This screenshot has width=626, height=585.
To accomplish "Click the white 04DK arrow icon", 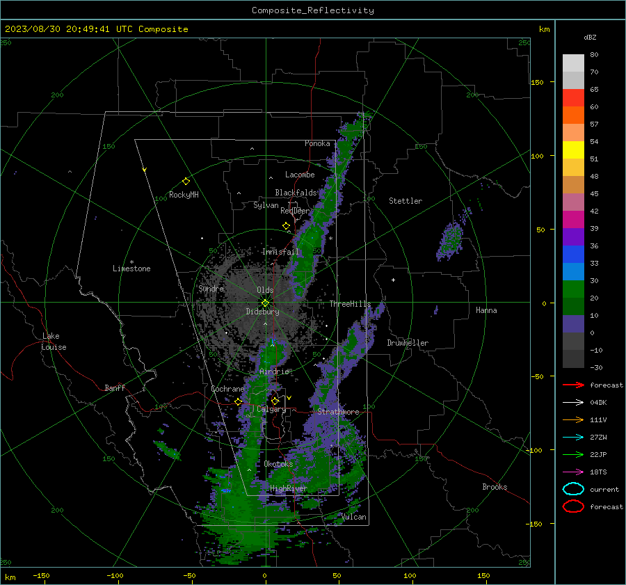I will [x=573, y=403].
